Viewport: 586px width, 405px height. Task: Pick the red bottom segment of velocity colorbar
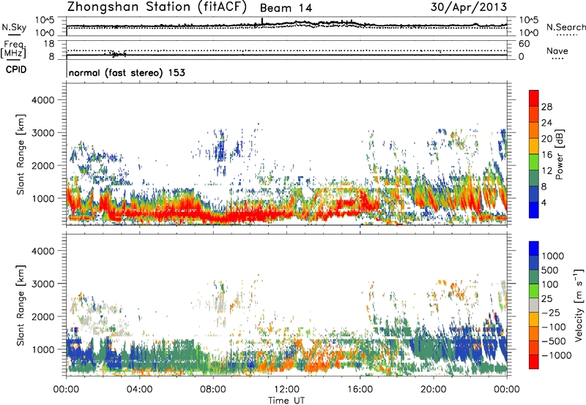coord(534,362)
